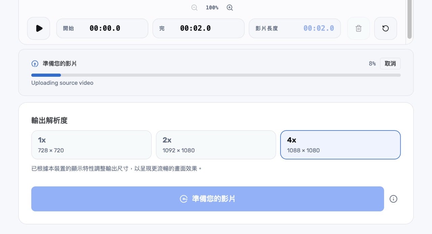
Task: Open the info icon beside prepare button
Action: [394, 199]
